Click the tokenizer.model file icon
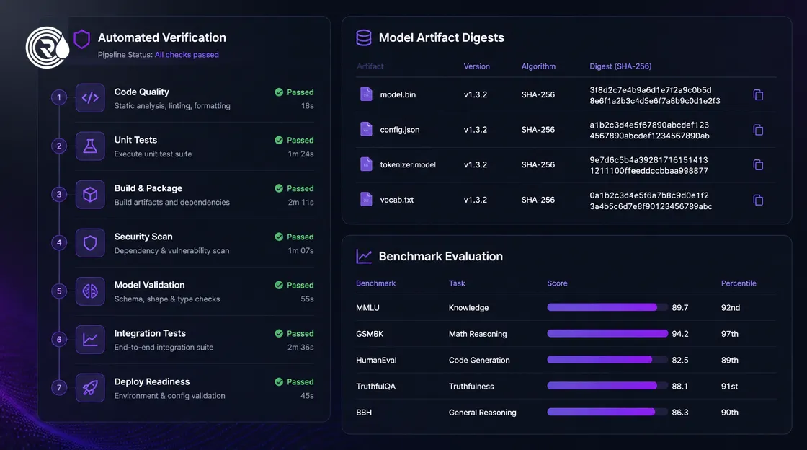The height and width of the screenshot is (450, 807). tap(366, 164)
